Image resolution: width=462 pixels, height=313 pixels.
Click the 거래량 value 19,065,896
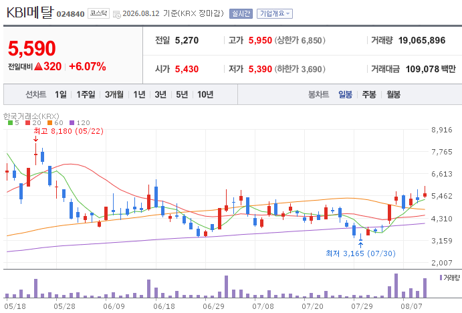pos(422,40)
